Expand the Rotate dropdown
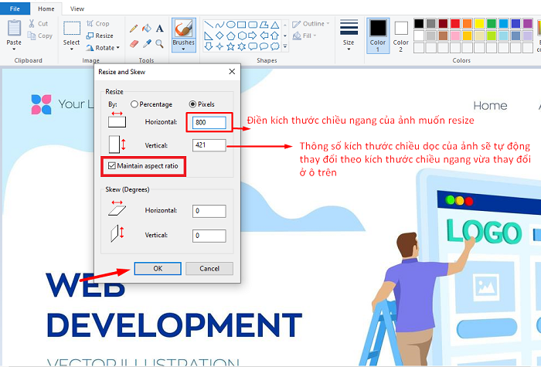This screenshot has height=367, width=541. [x=117, y=48]
